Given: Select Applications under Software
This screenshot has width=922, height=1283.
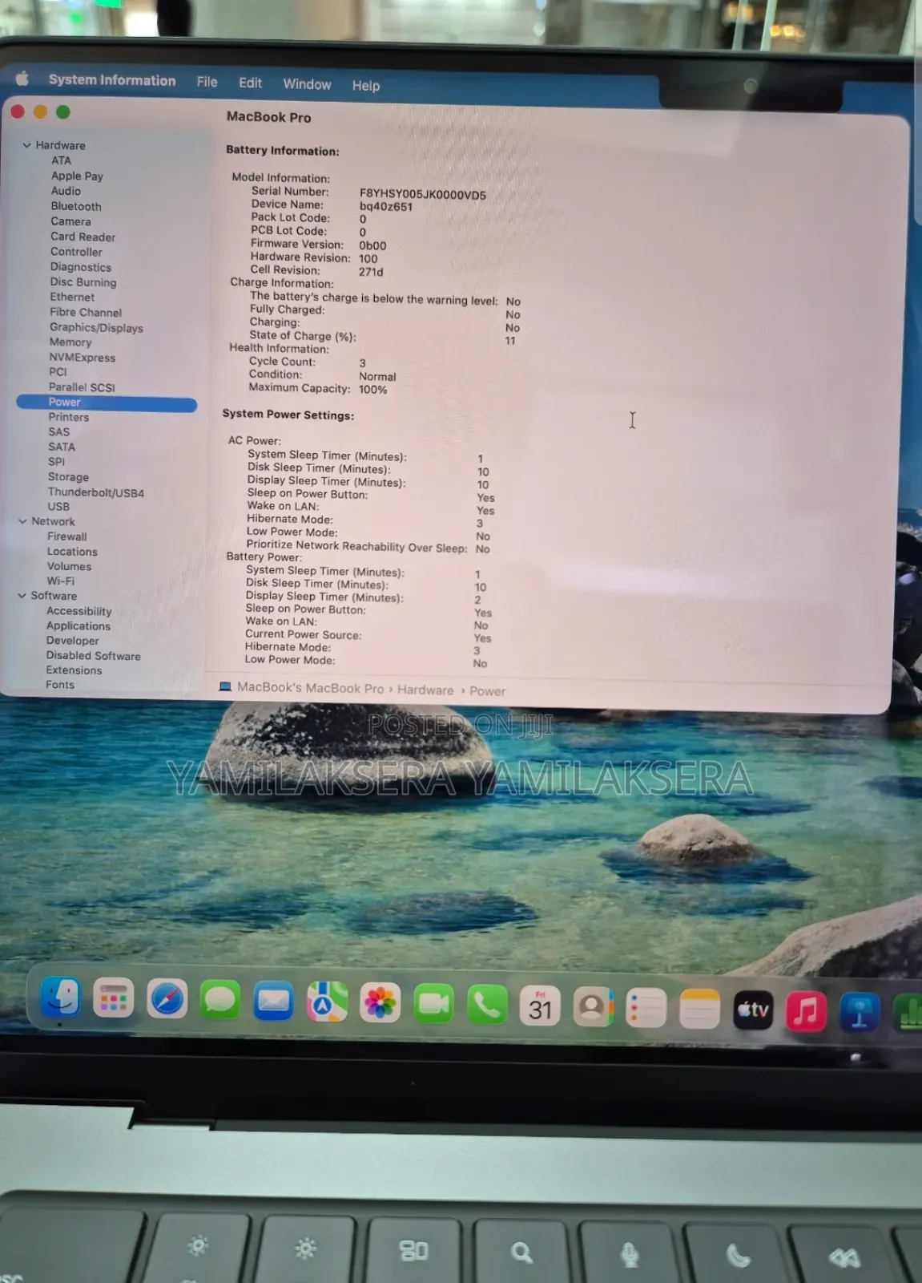Looking at the screenshot, I should (x=79, y=626).
